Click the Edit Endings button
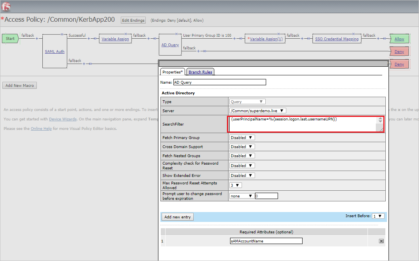The height and width of the screenshot is (261, 419). tap(133, 20)
